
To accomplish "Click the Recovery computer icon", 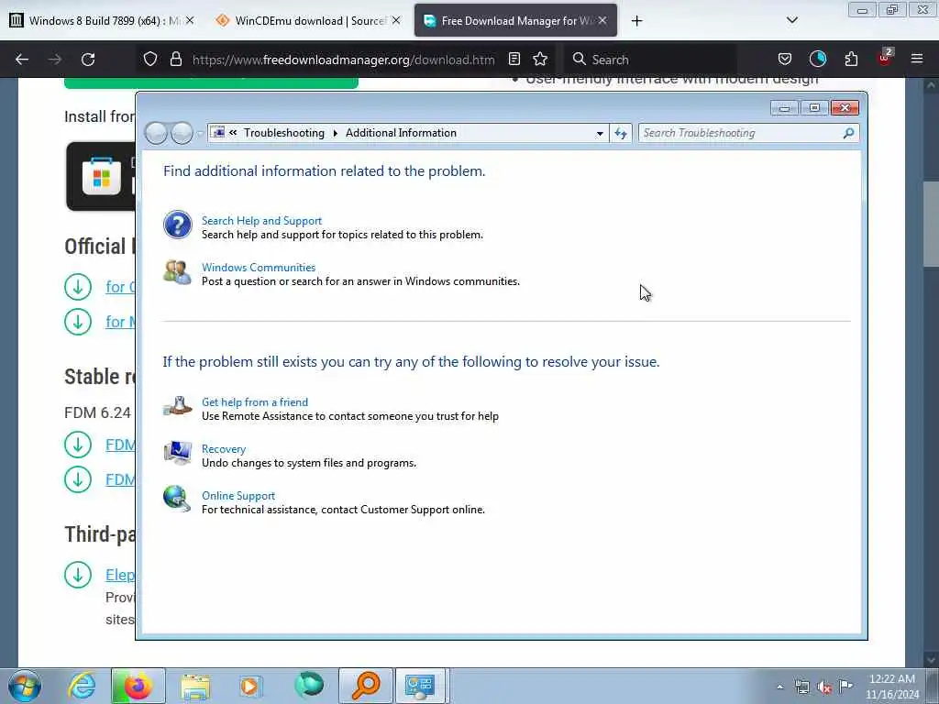I will point(177,453).
